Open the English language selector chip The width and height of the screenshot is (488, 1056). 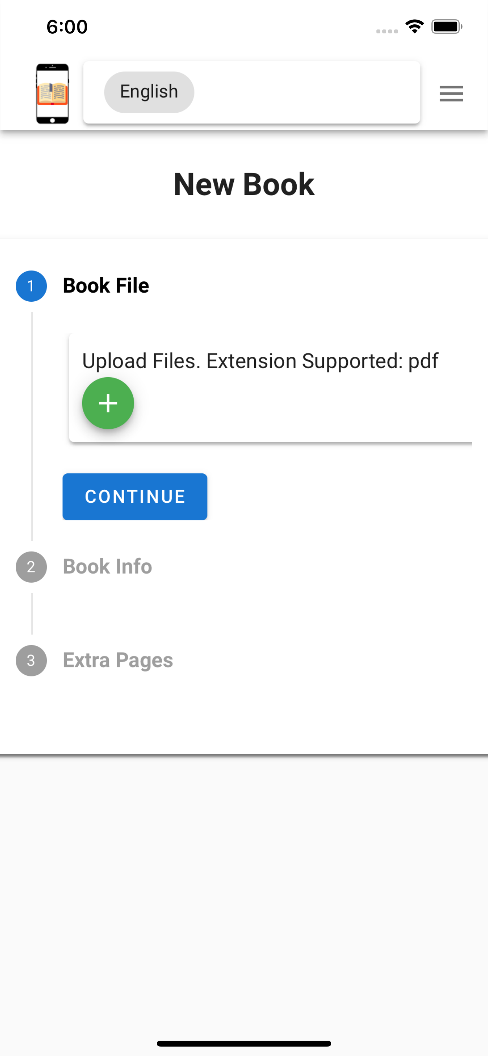[149, 92]
